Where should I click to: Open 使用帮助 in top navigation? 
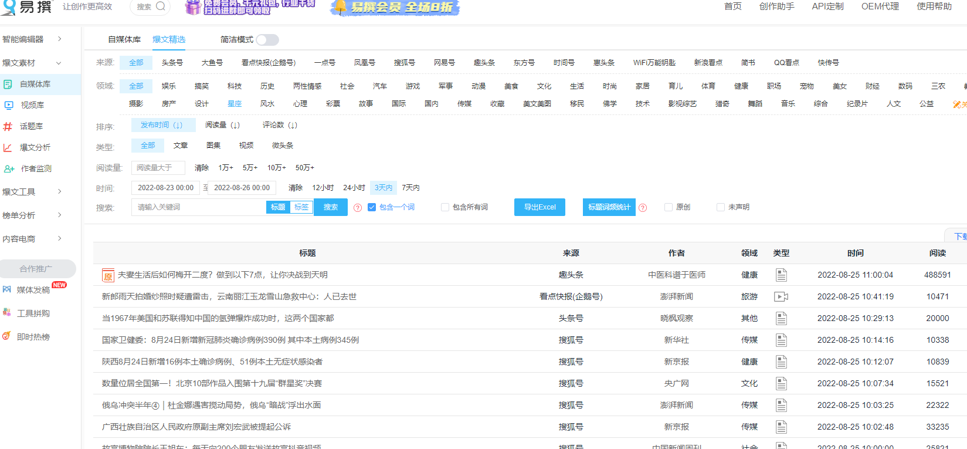[935, 6]
